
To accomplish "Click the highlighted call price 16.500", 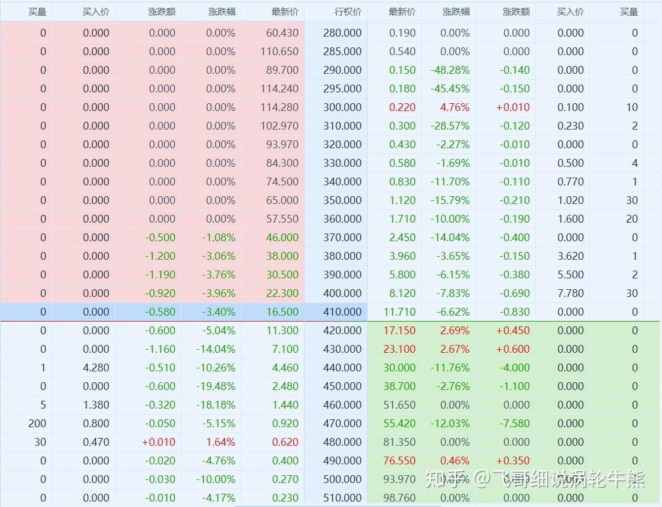I will (282, 312).
